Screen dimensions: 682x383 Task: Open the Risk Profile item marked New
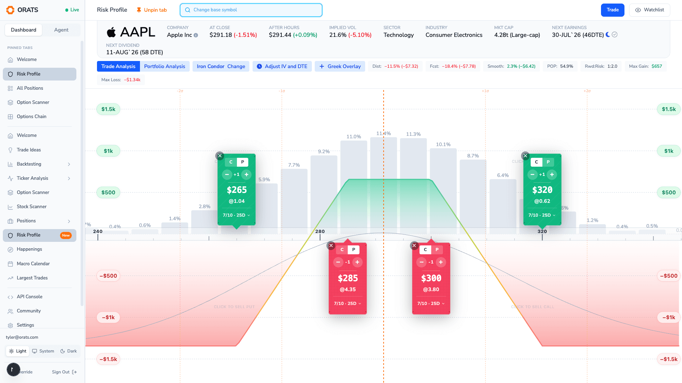39,235
